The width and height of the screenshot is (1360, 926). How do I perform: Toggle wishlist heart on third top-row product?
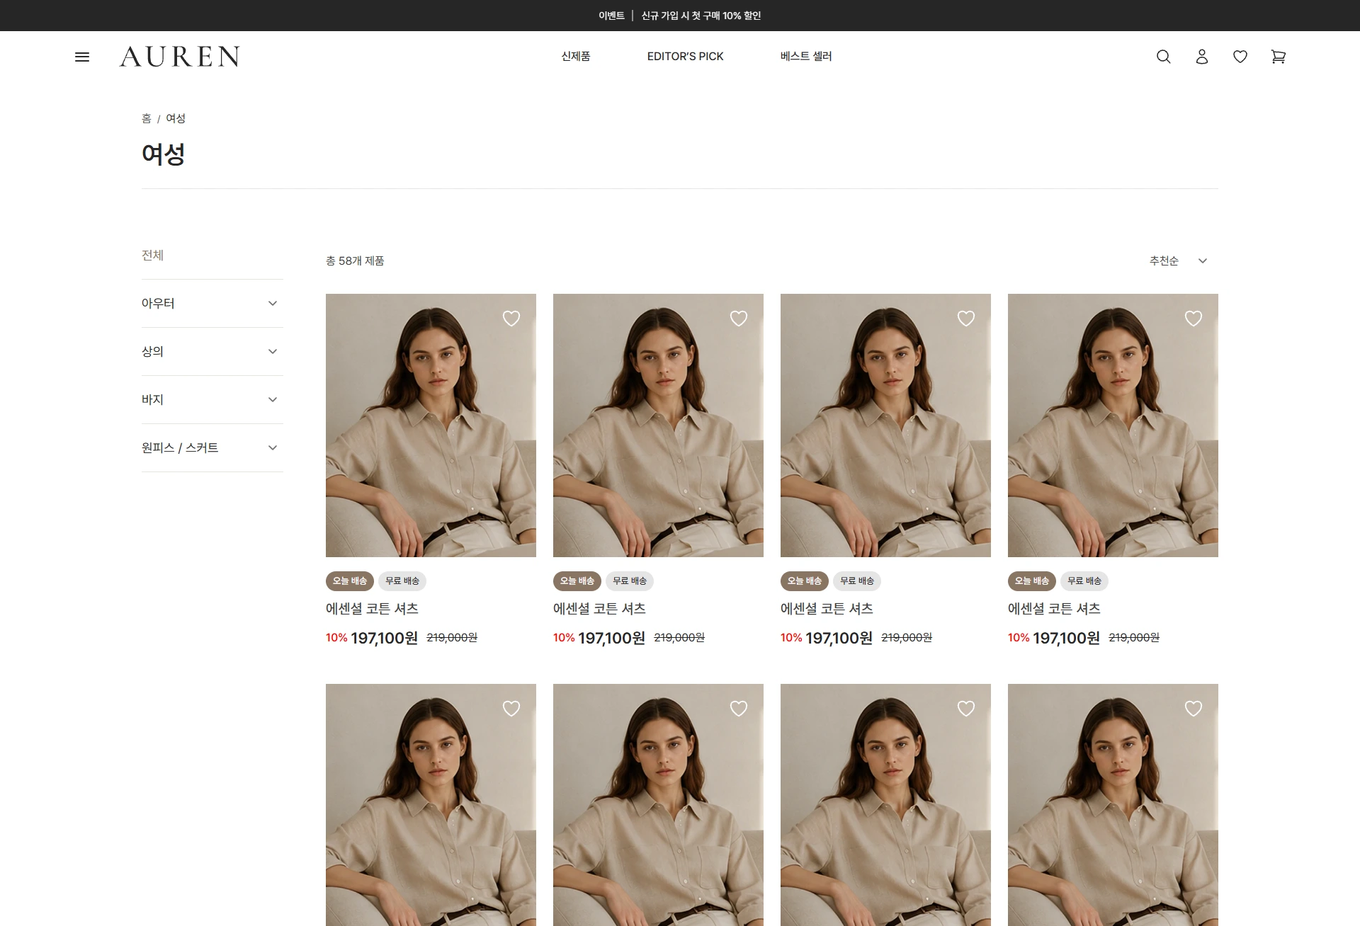coord(966,319)
